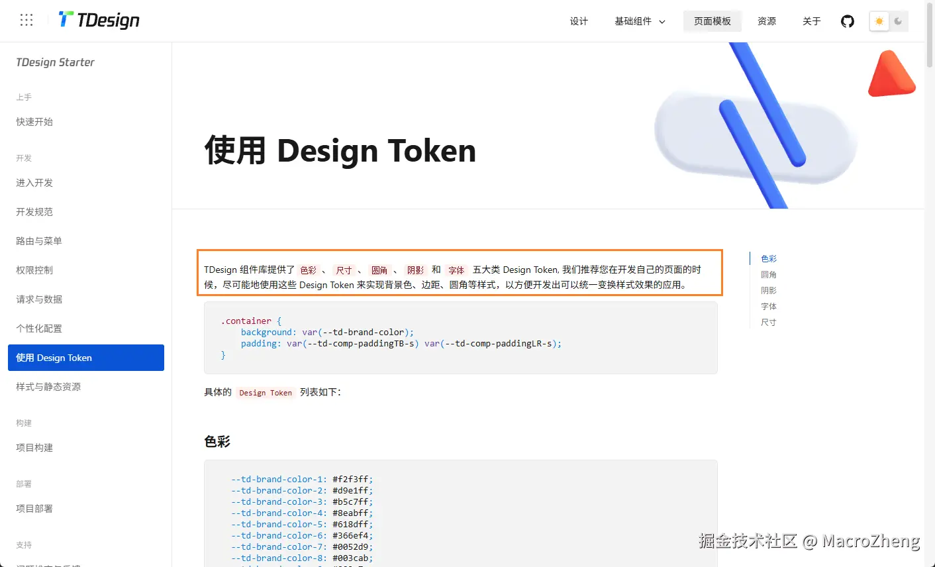Switch to light theme sun icon

tap(879, 21)
